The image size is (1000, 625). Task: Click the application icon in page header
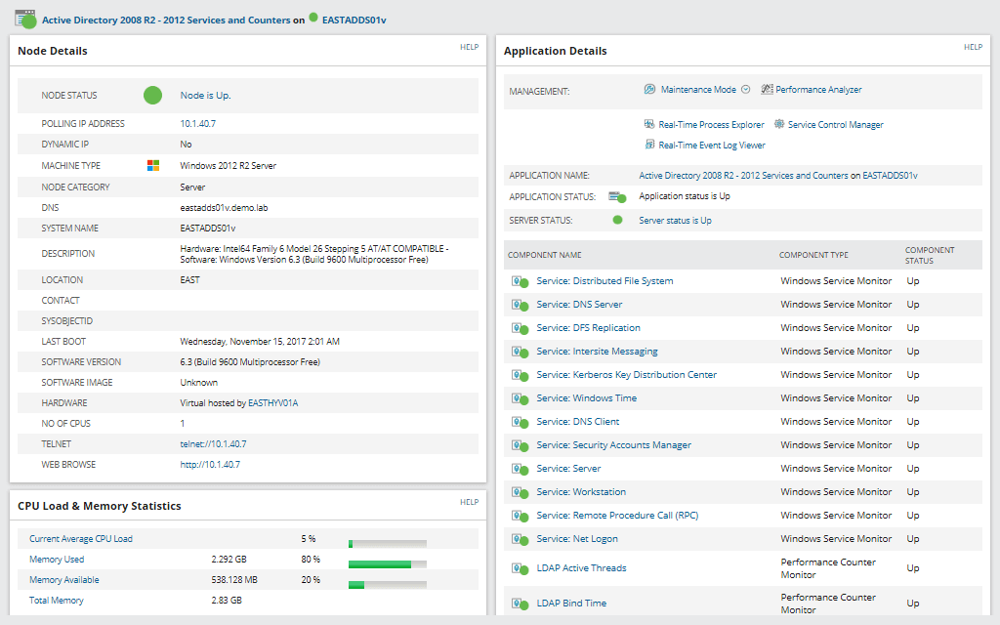[x=25, y=20]
